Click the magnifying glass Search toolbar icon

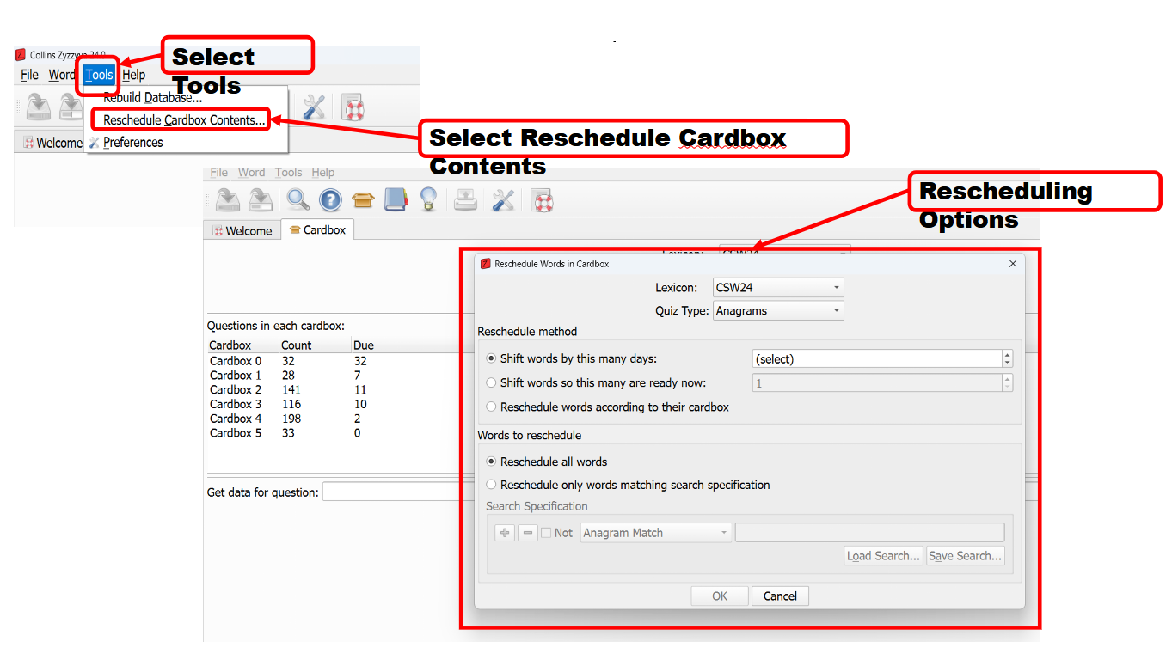[298, 200]
